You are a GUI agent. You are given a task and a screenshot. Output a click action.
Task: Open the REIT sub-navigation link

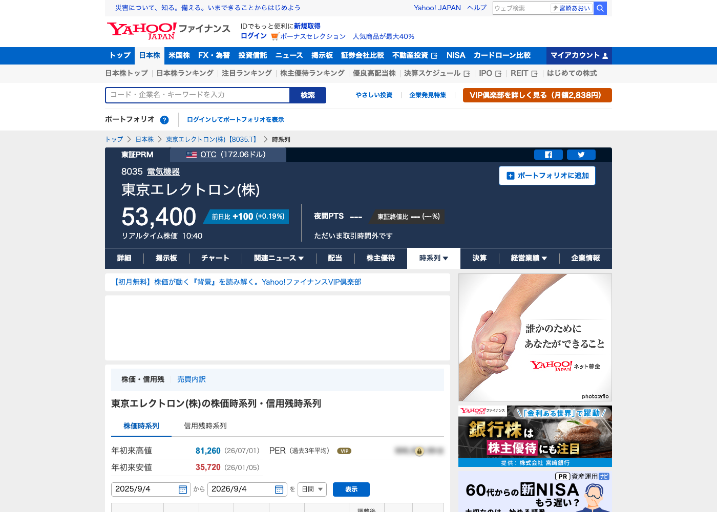click(524, 73)
